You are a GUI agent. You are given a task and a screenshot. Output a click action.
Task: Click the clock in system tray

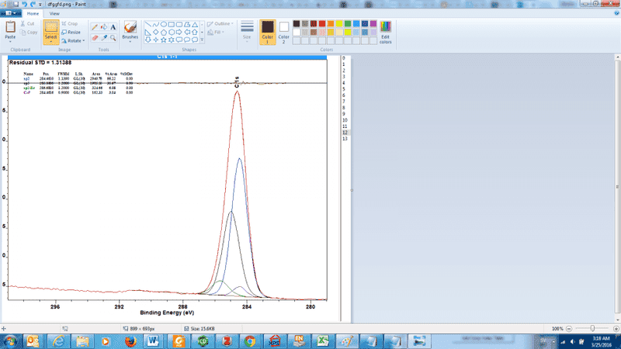pyautogui.click(x=601, y=341)
